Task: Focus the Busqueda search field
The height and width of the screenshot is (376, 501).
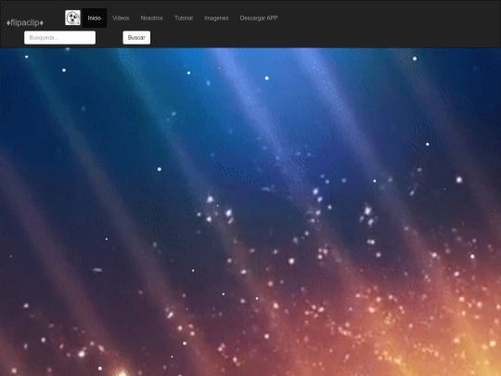Action: click(59, 38)
